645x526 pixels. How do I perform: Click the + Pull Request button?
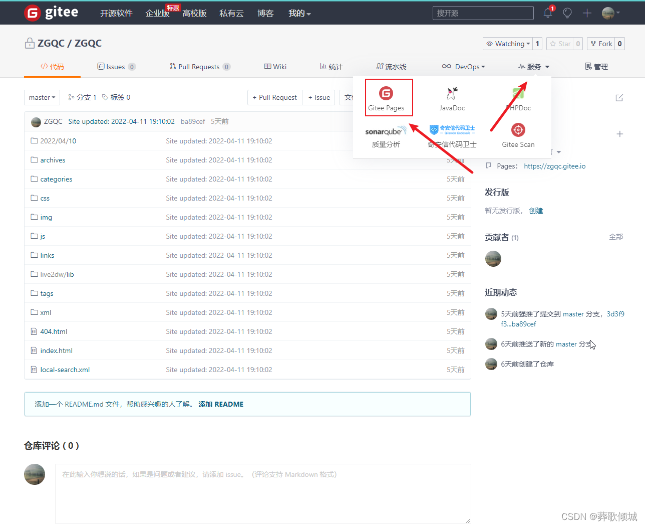coord(275,97)
